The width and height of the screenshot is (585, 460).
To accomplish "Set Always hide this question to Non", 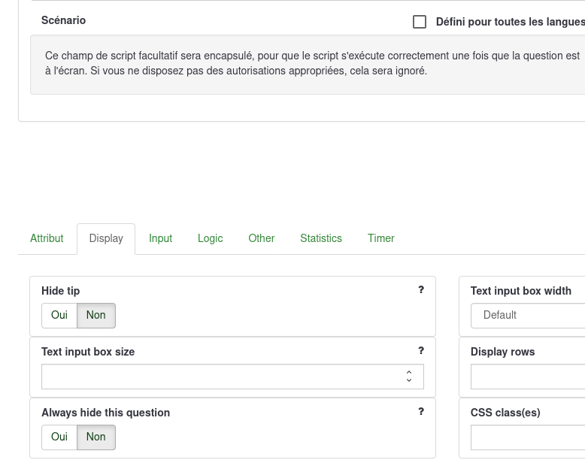I will tap(96, 437).
